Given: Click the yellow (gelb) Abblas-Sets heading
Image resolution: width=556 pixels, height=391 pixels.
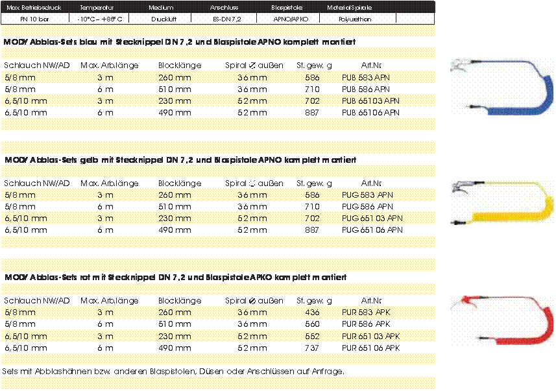Looking at the screenshot, I should (x=180, y=160).
